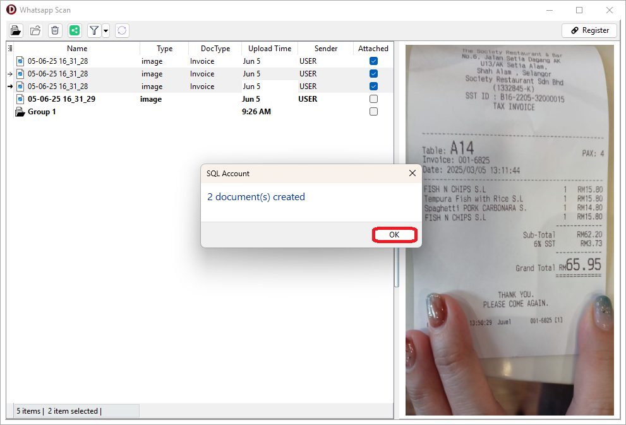The height and width of the screenshot is (425, 626).
Task: Open the filter dropdown arrow
Action: [105, 30]
